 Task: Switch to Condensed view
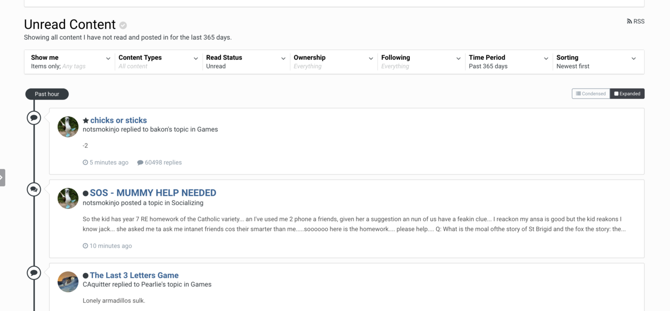(590, 94)
